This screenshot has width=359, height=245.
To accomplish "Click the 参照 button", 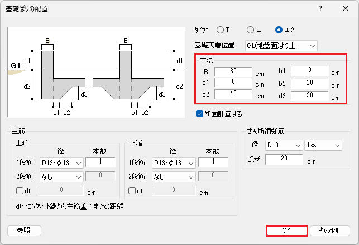I will 24,230.
